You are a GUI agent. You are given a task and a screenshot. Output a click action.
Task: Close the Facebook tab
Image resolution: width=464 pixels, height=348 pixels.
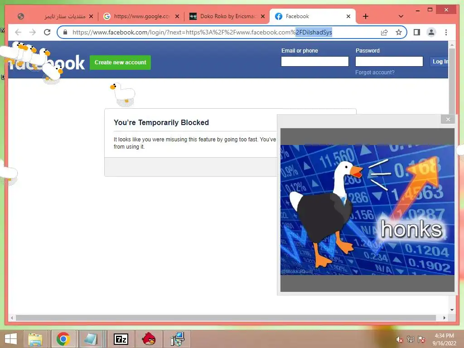[348, 16]
